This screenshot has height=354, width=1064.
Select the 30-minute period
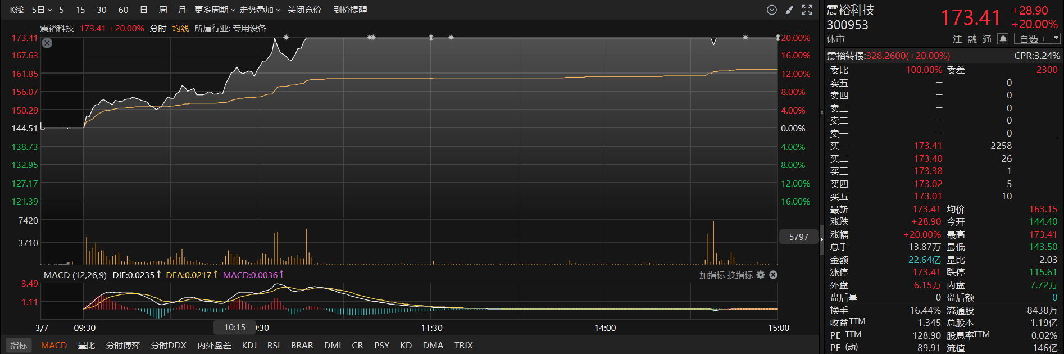102,10
